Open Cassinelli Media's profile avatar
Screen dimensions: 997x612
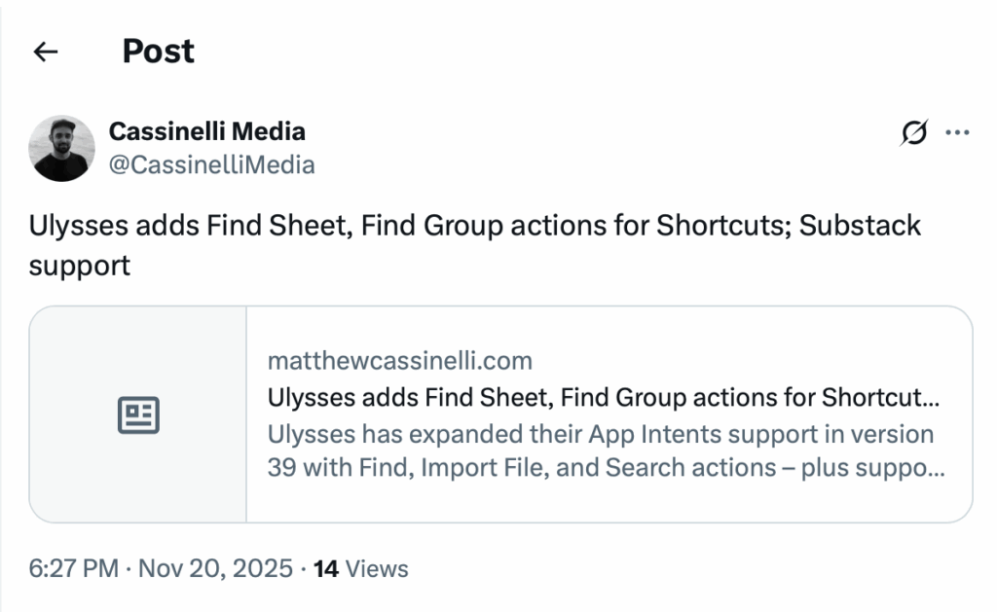62,148
